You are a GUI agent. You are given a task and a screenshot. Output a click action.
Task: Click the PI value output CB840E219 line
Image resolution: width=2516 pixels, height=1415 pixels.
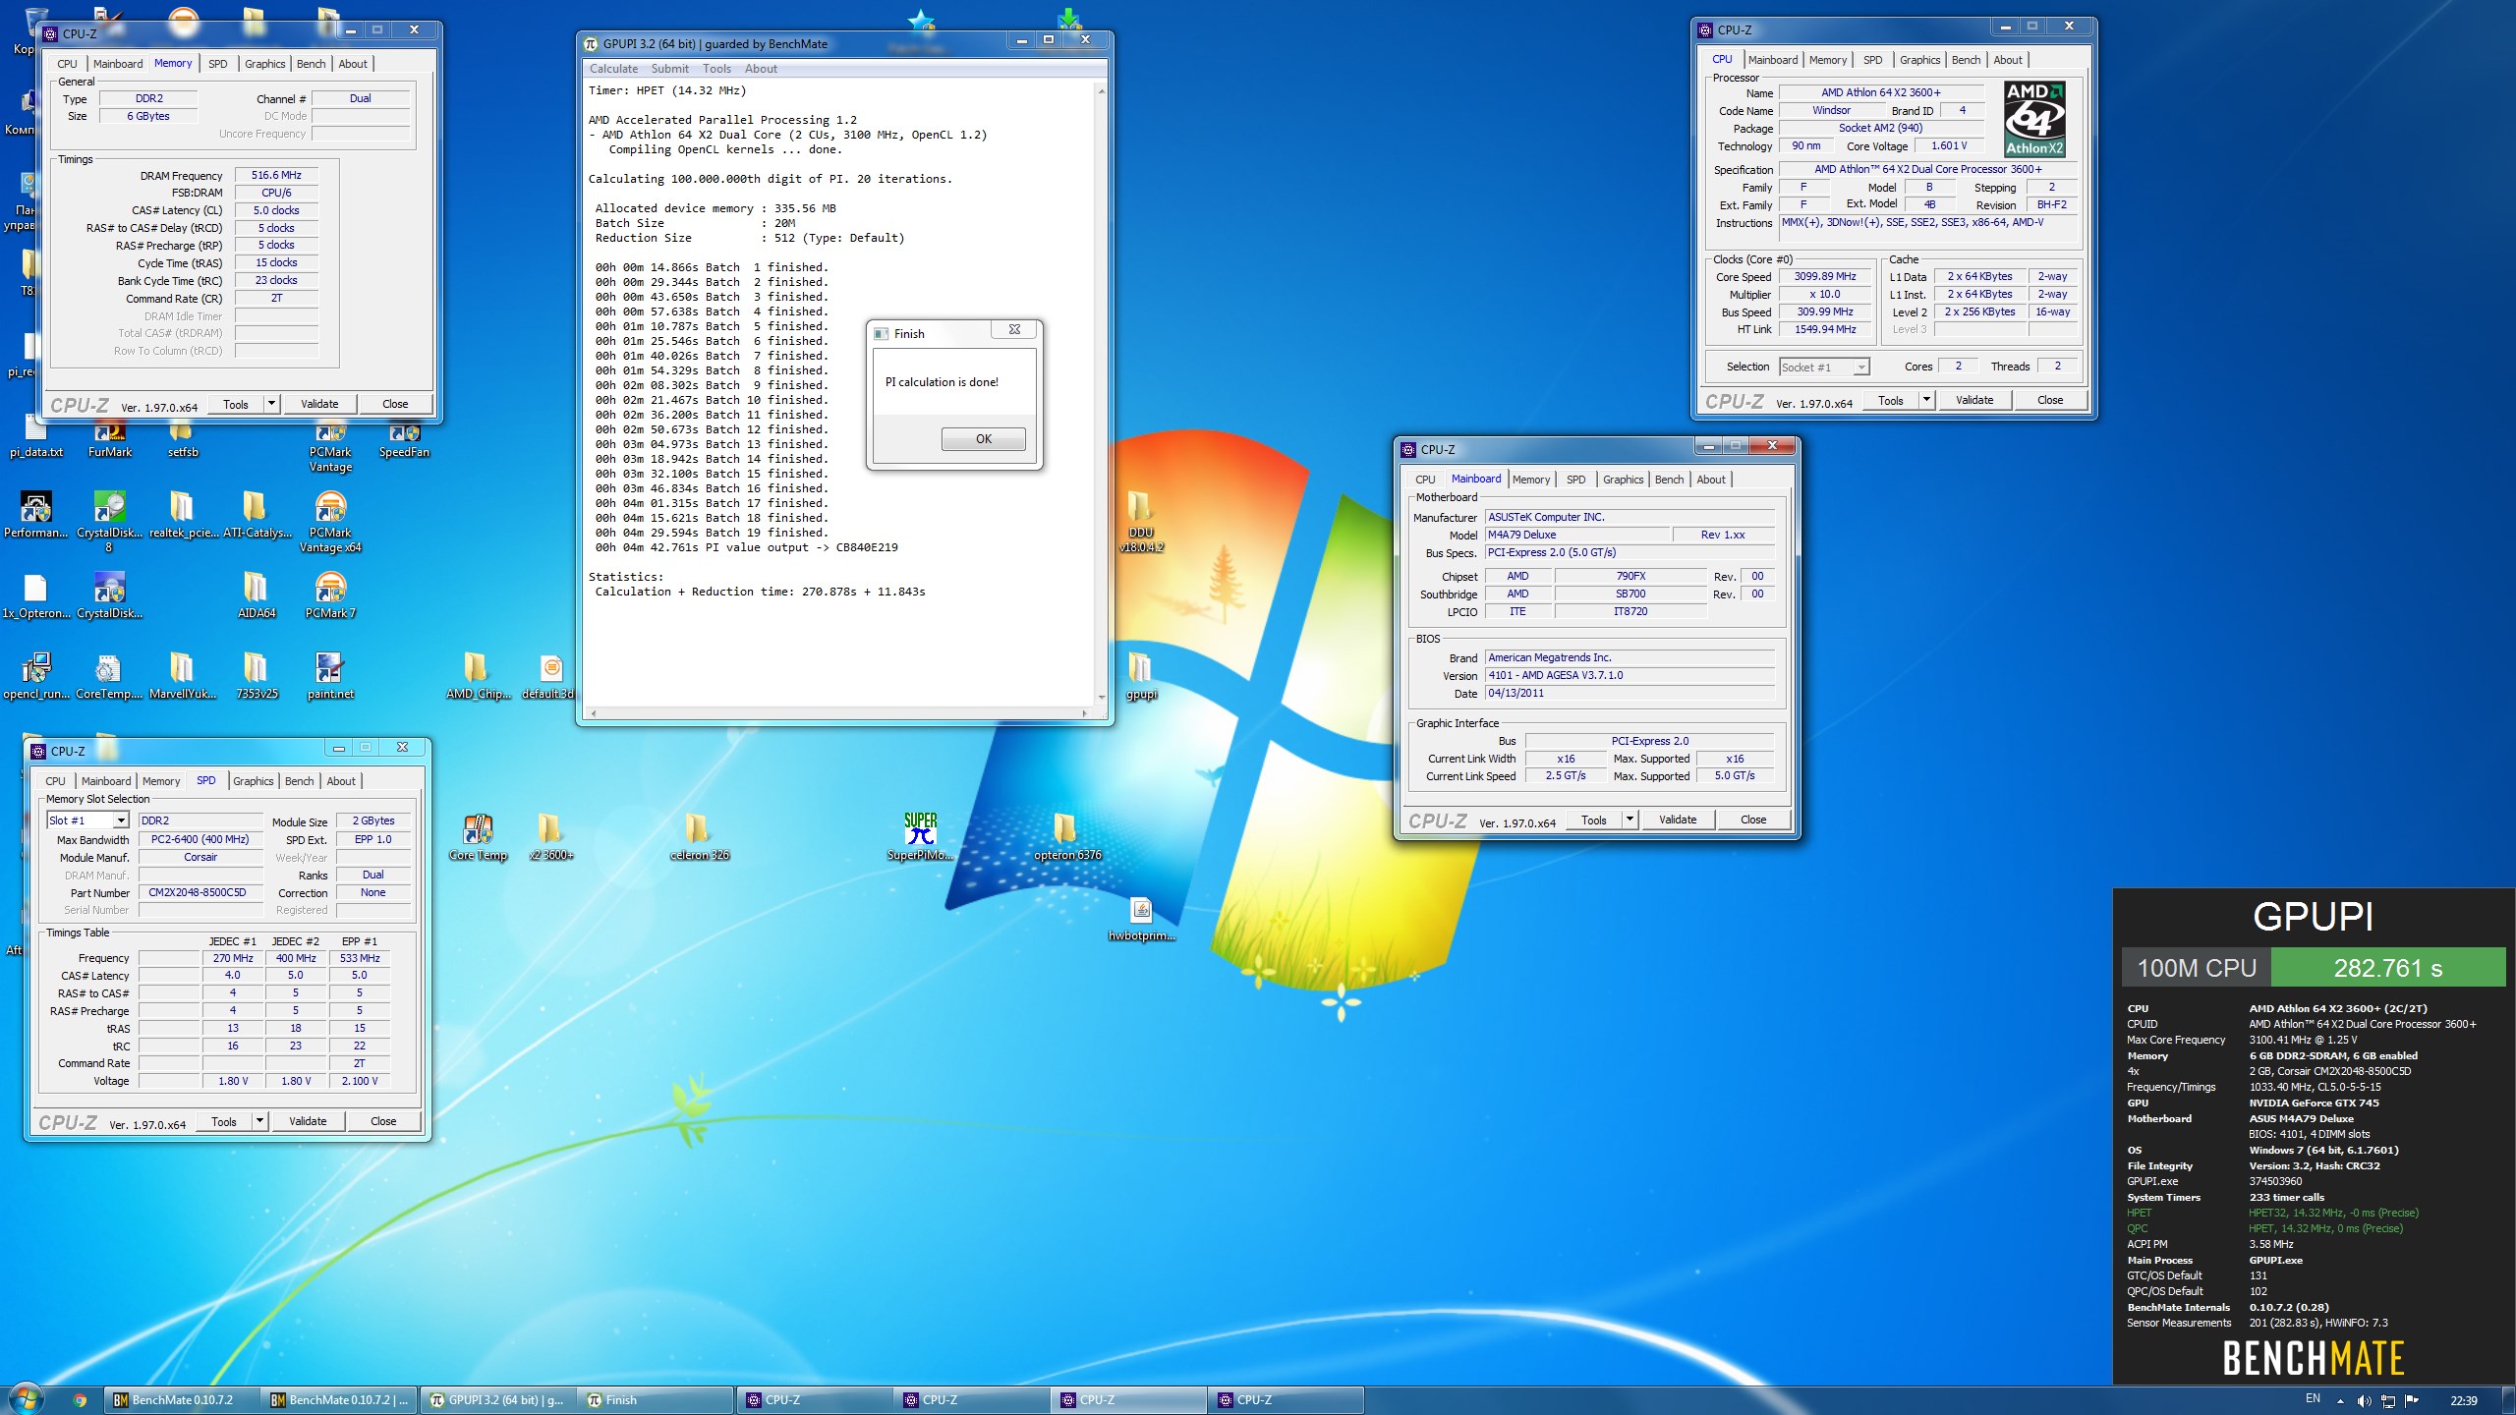click(746, 547)
